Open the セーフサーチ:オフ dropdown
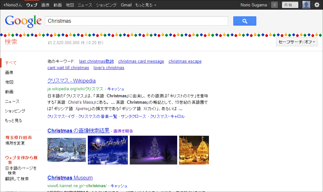Screen dimensions: 323x192 [297, 42]
